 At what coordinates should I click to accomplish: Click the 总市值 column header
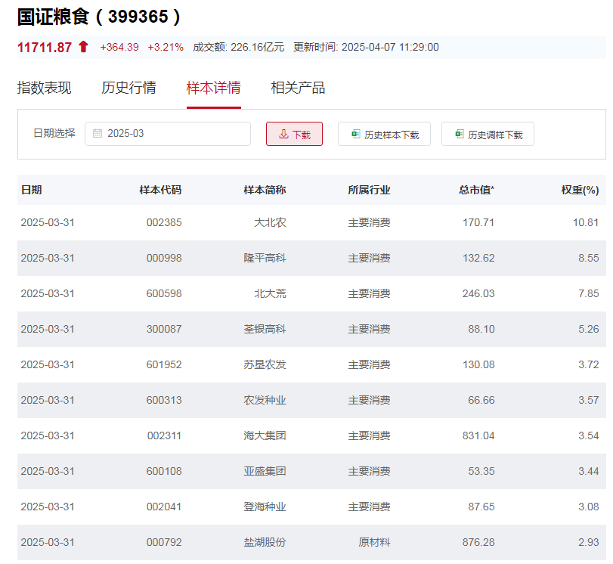476,190
